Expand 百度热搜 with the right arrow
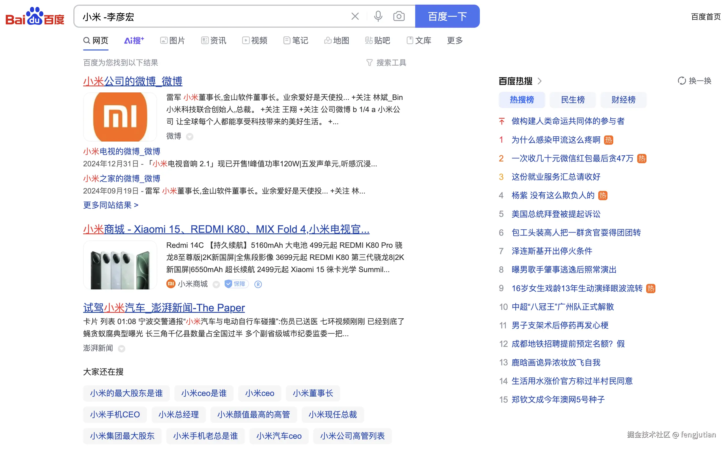 (540, 81)
